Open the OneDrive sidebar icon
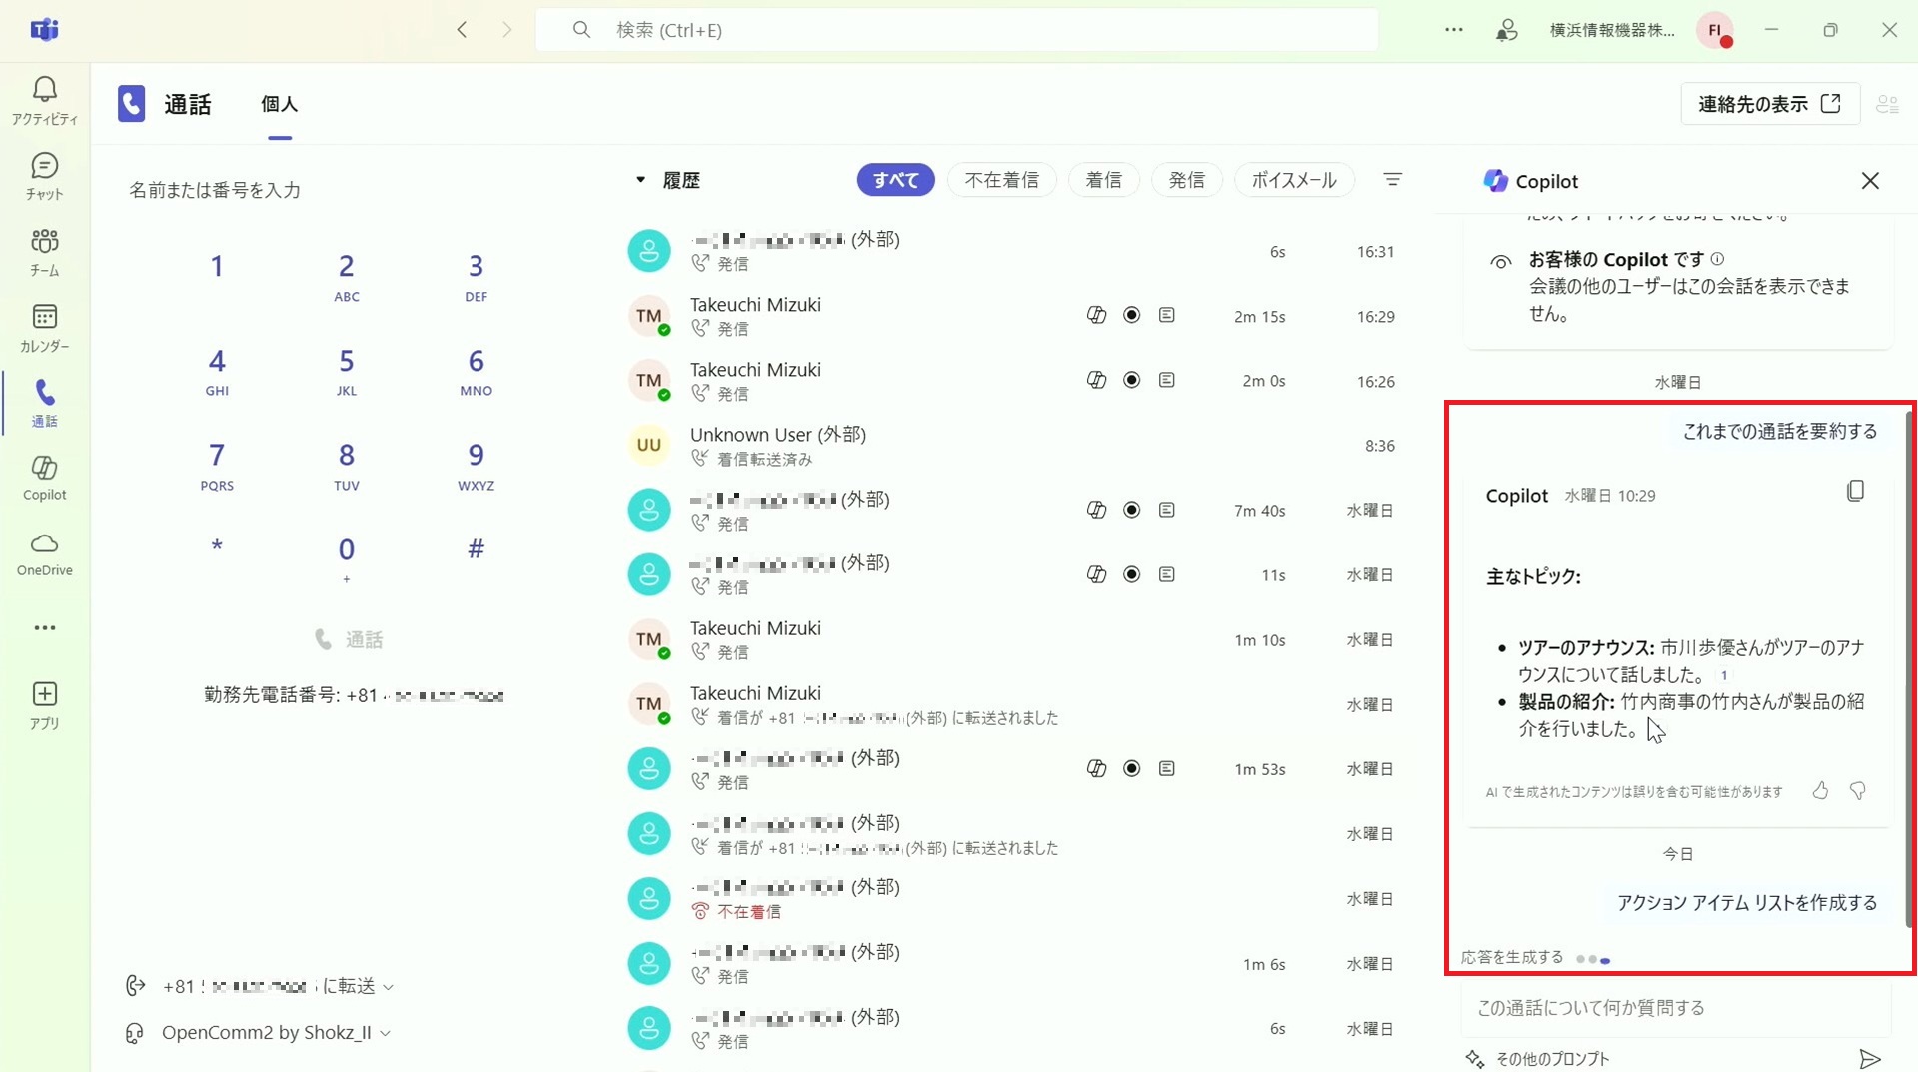 click(44, 554)
